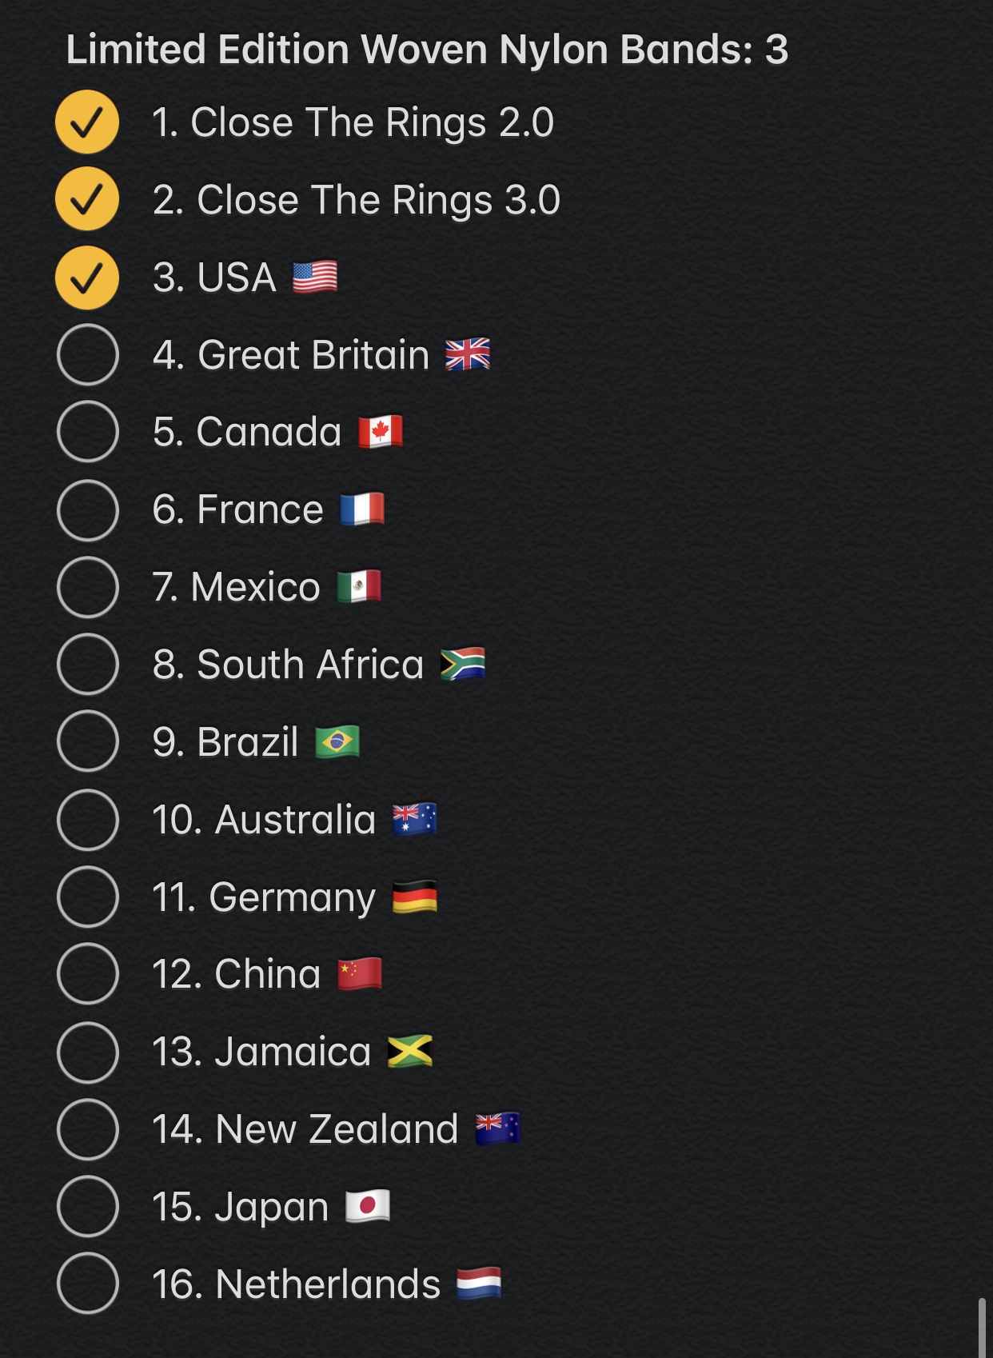Tick the France checklist circle
The height and width of the screenshot is (1358, 993).
pos(87,509)
